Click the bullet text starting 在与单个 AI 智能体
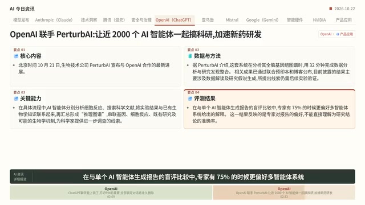Viewport: 365px width, 205px height. click(x=271, y=114)
